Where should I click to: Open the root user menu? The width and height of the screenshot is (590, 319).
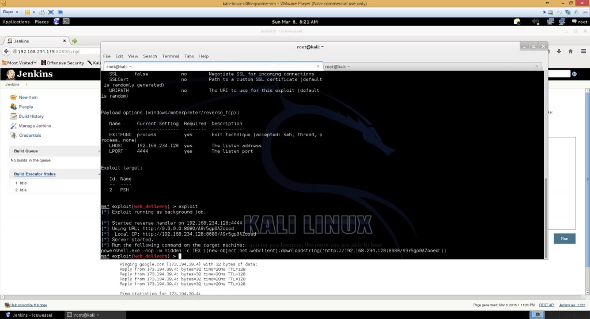(x=580, y=22)
